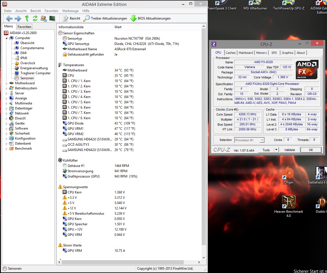Click the vertical scrollbar down arrow

point(204,258)
